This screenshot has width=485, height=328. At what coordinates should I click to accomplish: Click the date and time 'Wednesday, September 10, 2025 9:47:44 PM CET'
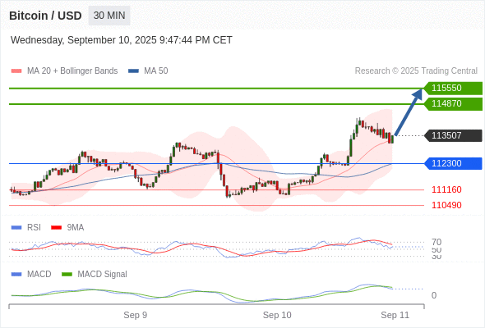point(122,40)
